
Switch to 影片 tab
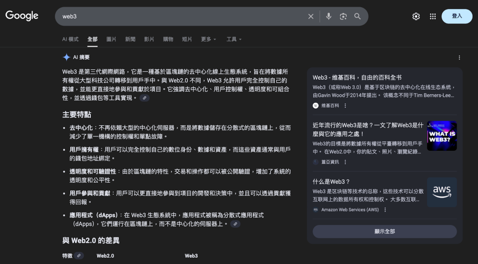point(149,39)
